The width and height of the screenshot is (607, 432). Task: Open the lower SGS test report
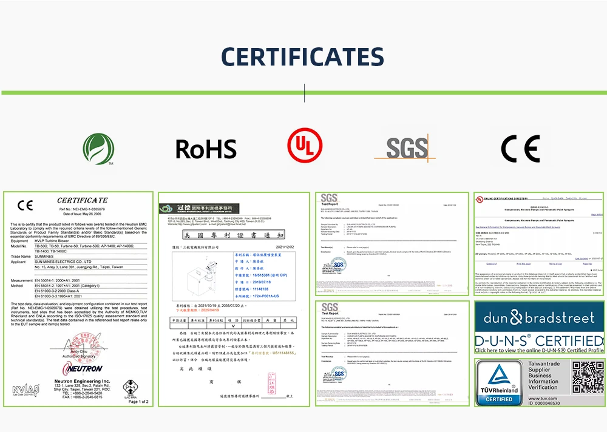pos(392,353)
